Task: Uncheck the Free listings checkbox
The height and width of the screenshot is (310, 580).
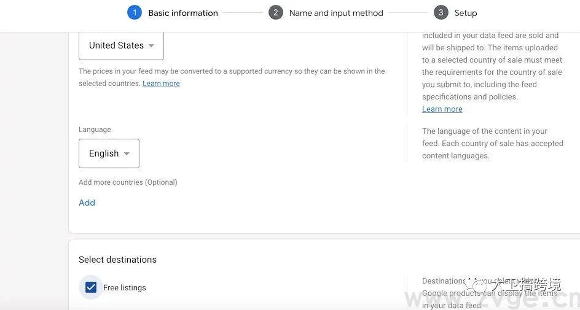Action: 91,287
